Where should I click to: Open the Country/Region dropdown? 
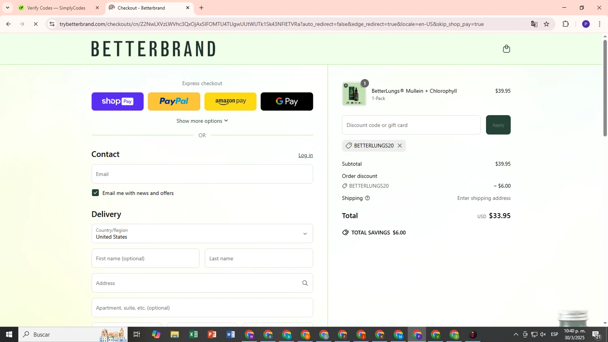pyautogui.click(x=202, y=233)
